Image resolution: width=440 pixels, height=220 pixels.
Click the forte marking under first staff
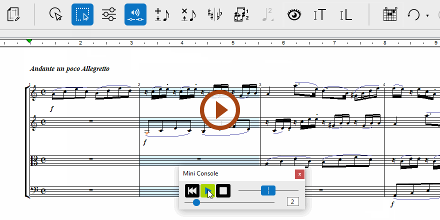pos(51,109)
